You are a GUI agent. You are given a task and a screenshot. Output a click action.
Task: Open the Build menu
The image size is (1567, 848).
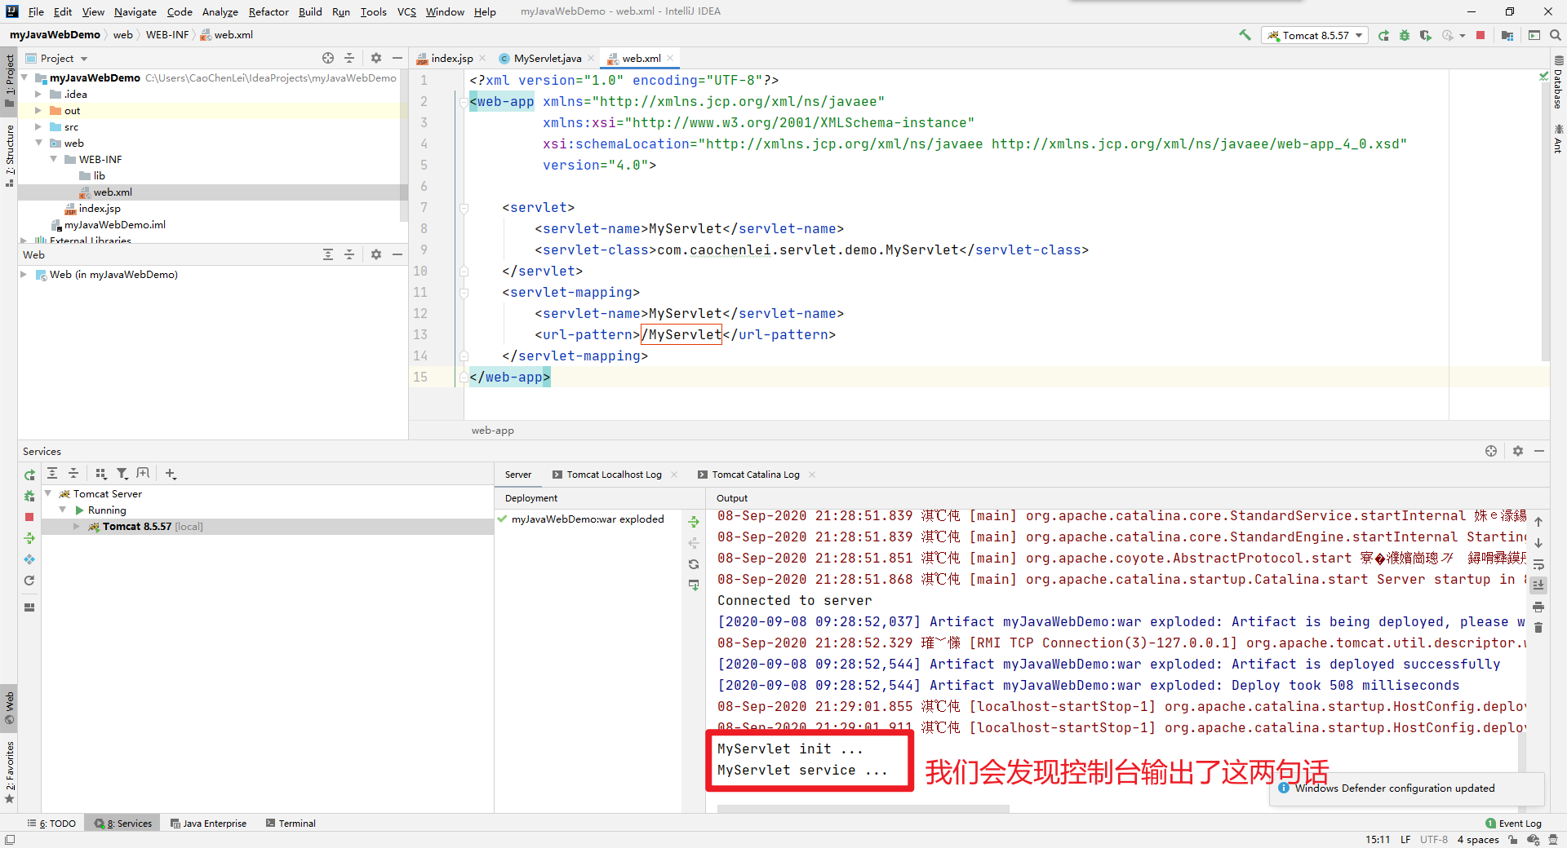click(310, 11)
